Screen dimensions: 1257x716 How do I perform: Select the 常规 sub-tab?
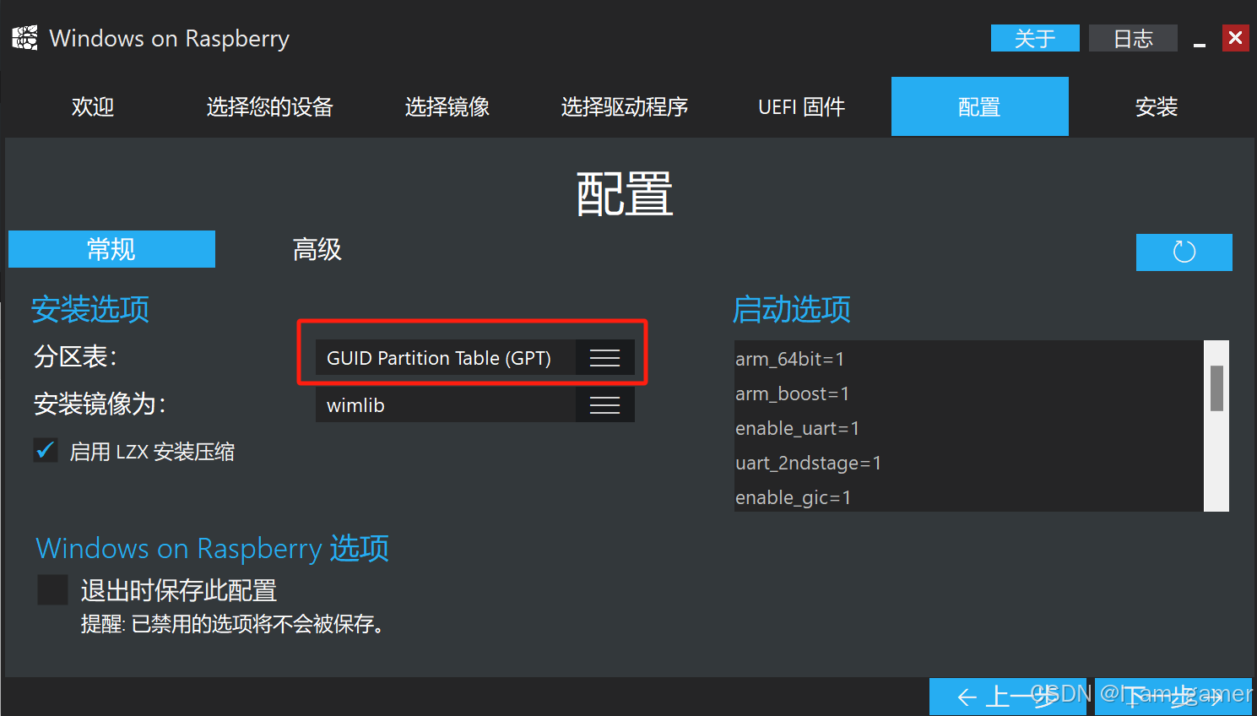click(x=111, y=249)
